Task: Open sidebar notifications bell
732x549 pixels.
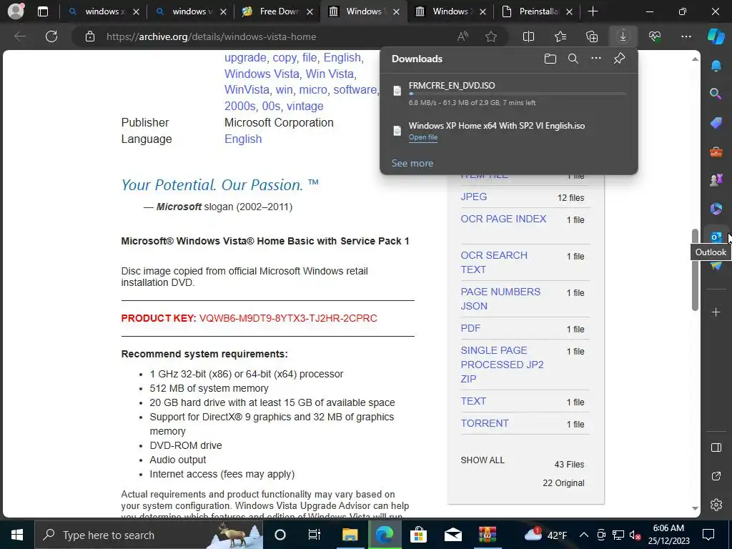Action: 716,66
